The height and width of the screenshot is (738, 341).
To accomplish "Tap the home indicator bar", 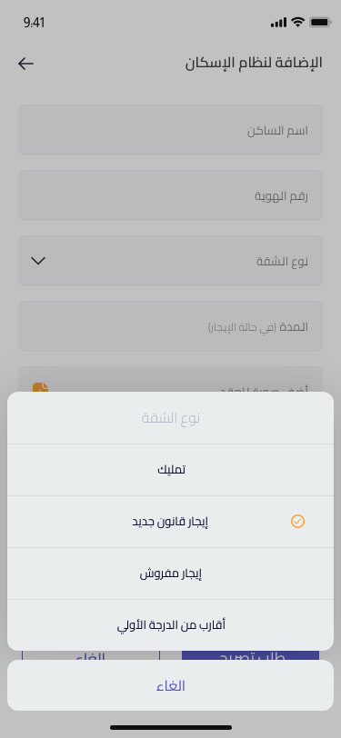I will (x=171, y=727).
